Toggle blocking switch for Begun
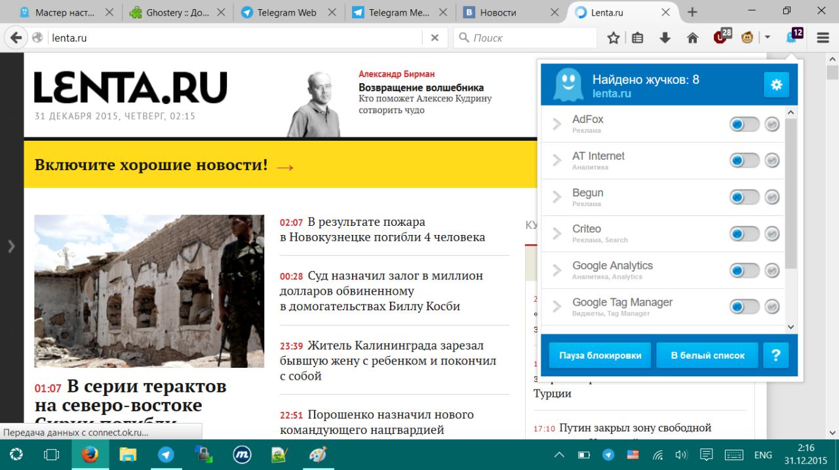 (745, 197)
